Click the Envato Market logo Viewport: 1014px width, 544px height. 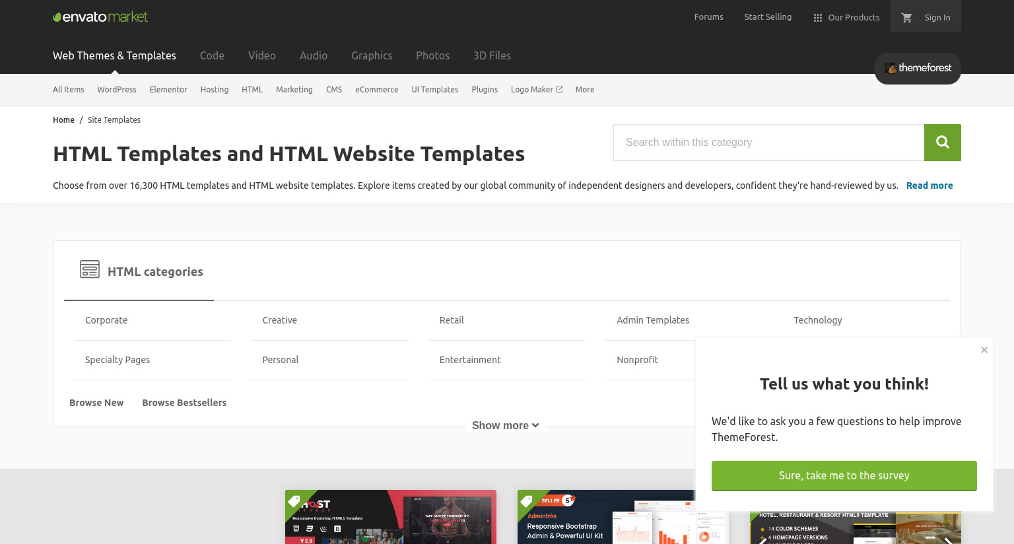pos(100,17)
